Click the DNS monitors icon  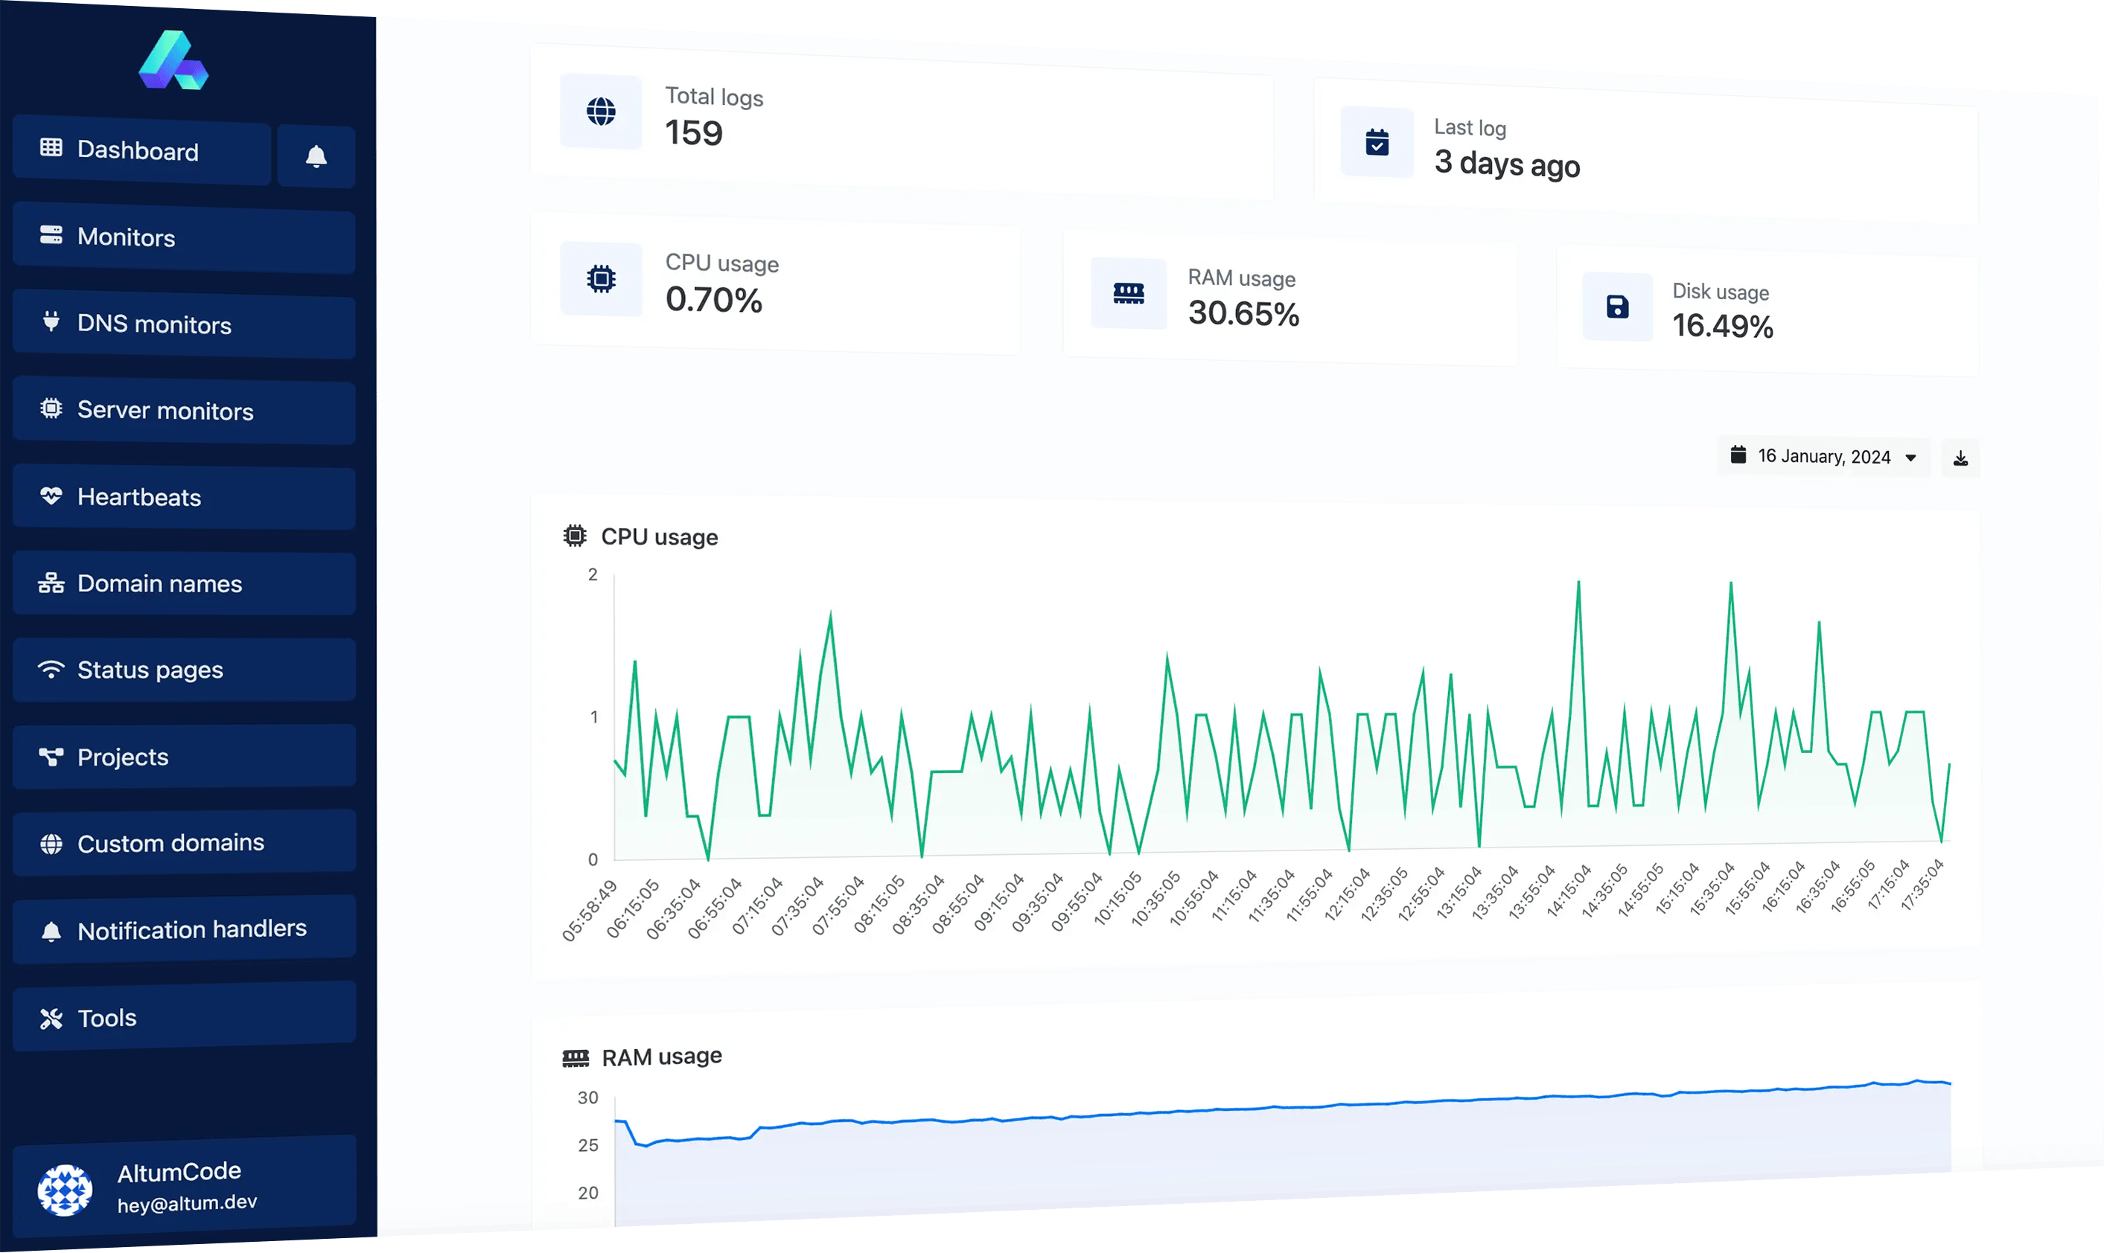point(51,324)
